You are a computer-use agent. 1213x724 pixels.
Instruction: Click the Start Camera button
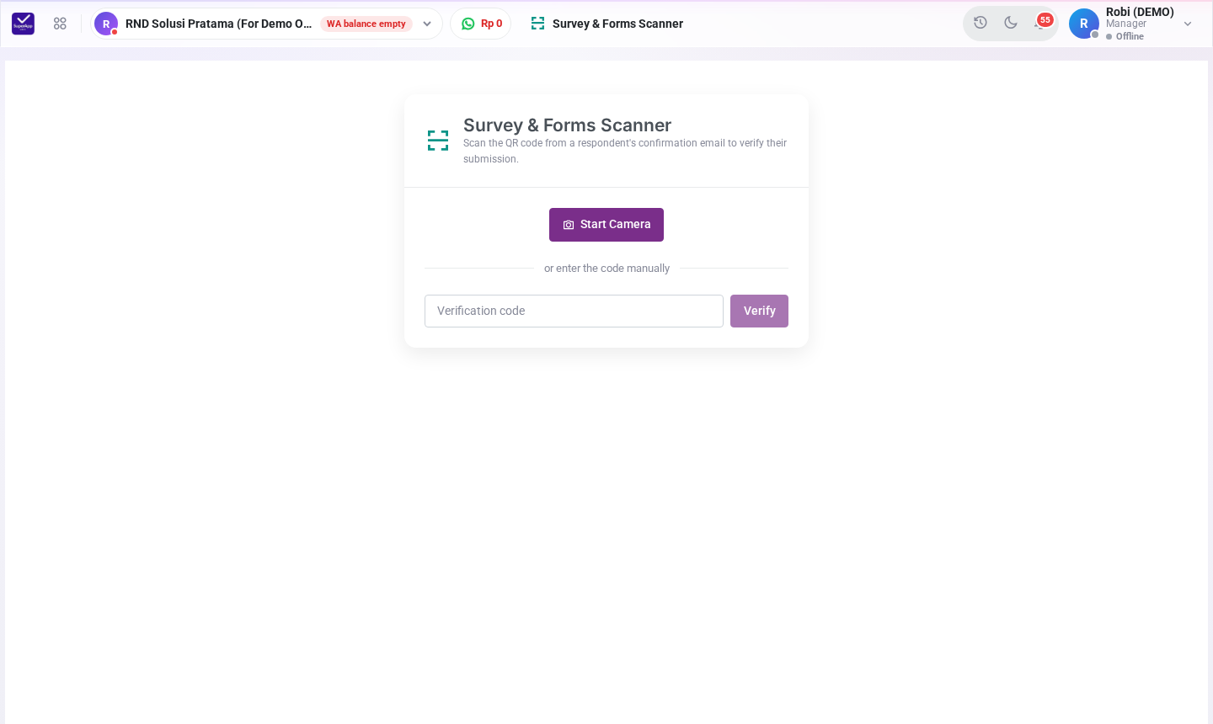coord(606,225)
